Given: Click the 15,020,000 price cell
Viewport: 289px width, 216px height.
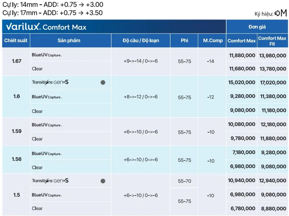Looking at the screenshot, I should (x=242, y=83).
